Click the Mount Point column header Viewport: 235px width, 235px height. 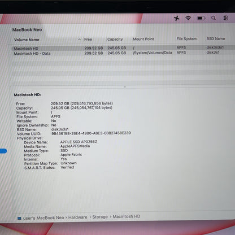click(x=143, y=39)
